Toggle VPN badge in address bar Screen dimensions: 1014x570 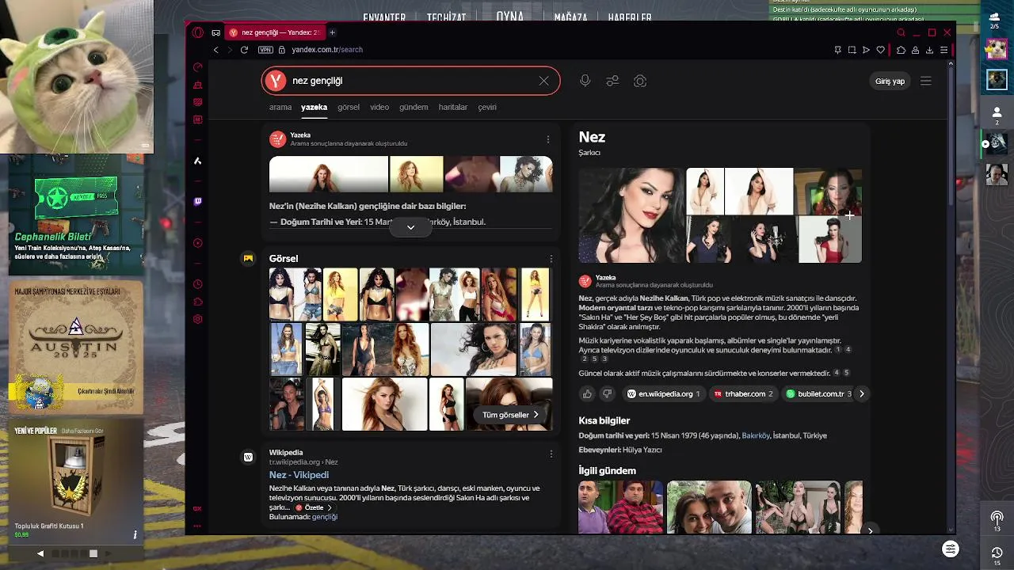266,50
